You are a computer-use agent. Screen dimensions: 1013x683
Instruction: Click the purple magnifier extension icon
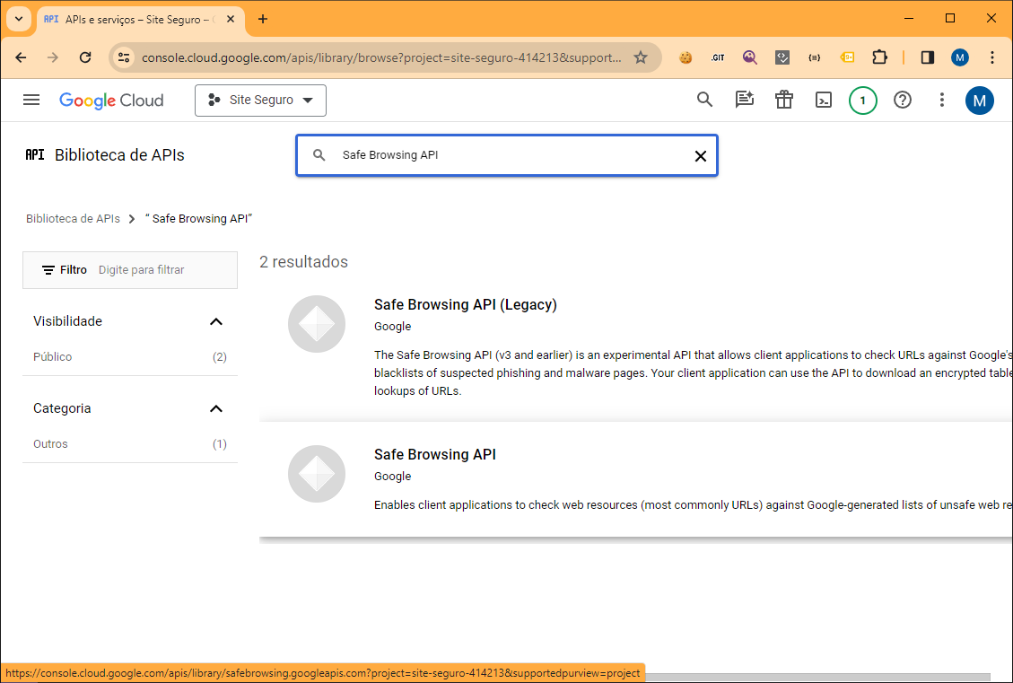point(749,57)
